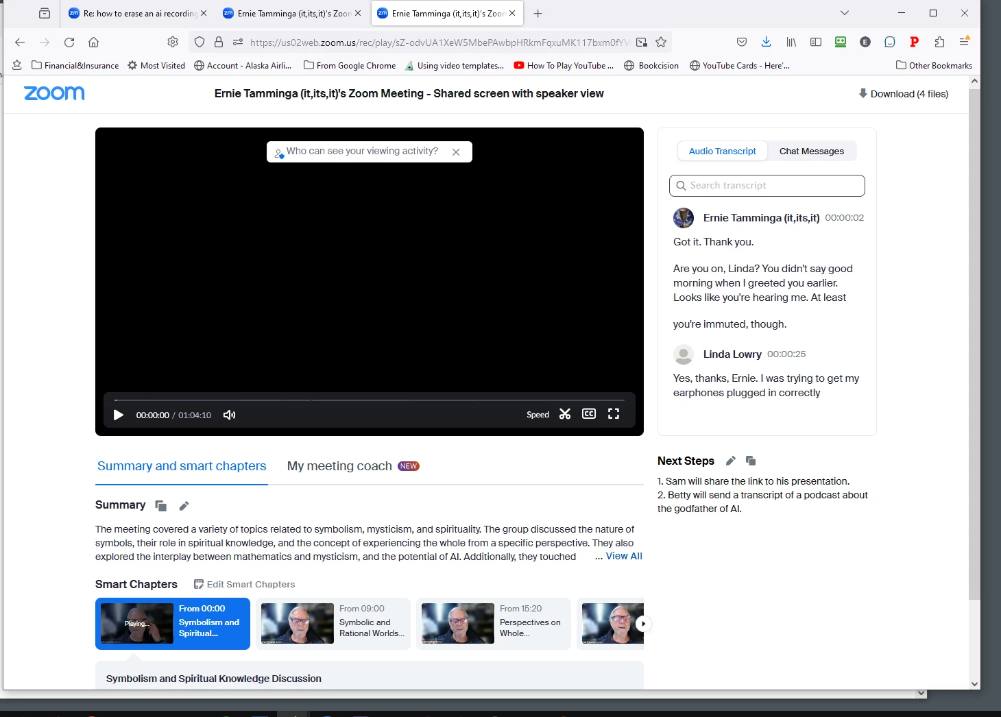
Task: Bookmark this page with star icon
Action: pos(661,42)
